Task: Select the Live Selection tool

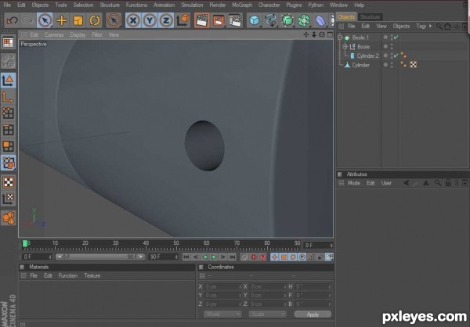Action: pyautogui.click(x=45, y=20)
